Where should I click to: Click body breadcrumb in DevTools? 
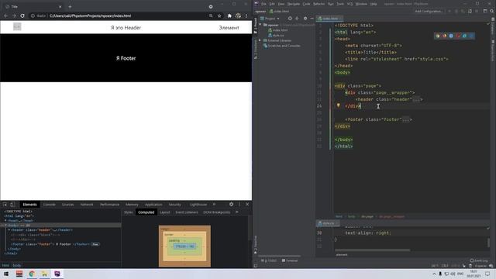pos(17,265)
